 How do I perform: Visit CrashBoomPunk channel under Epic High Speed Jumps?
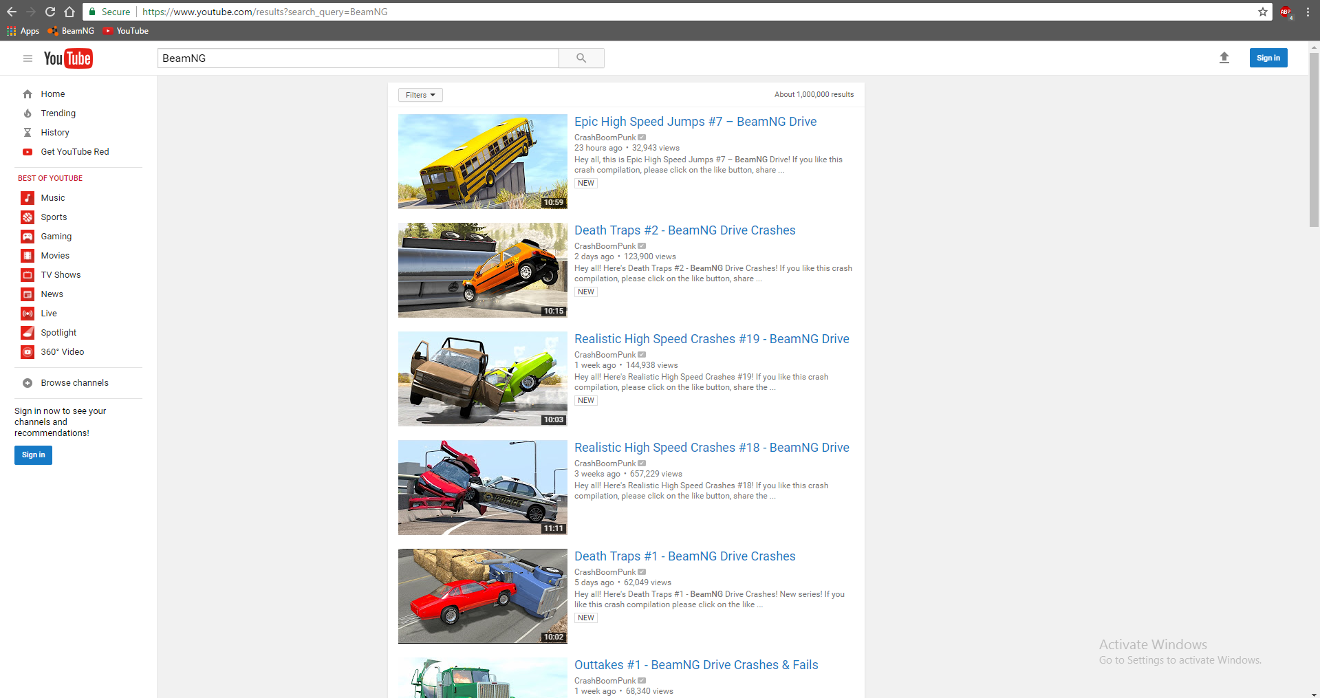pos(605,138)
